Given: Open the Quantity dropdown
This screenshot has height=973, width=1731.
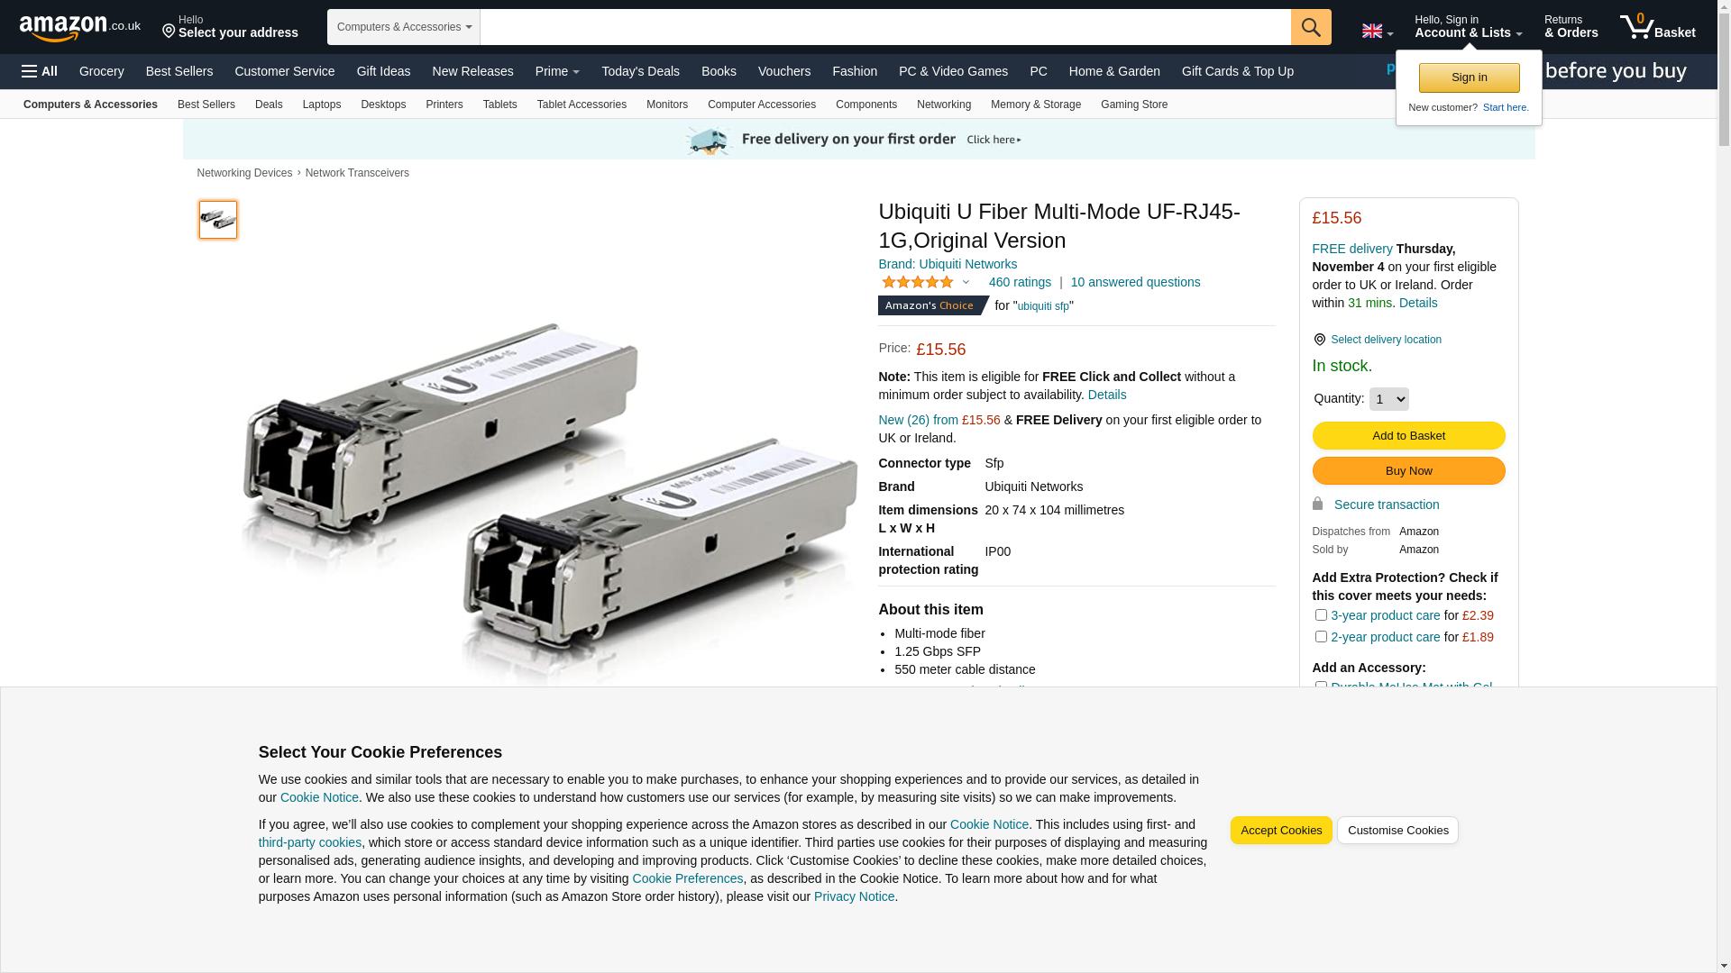Looking at the screenshot, I should [x=1388, y=399].
